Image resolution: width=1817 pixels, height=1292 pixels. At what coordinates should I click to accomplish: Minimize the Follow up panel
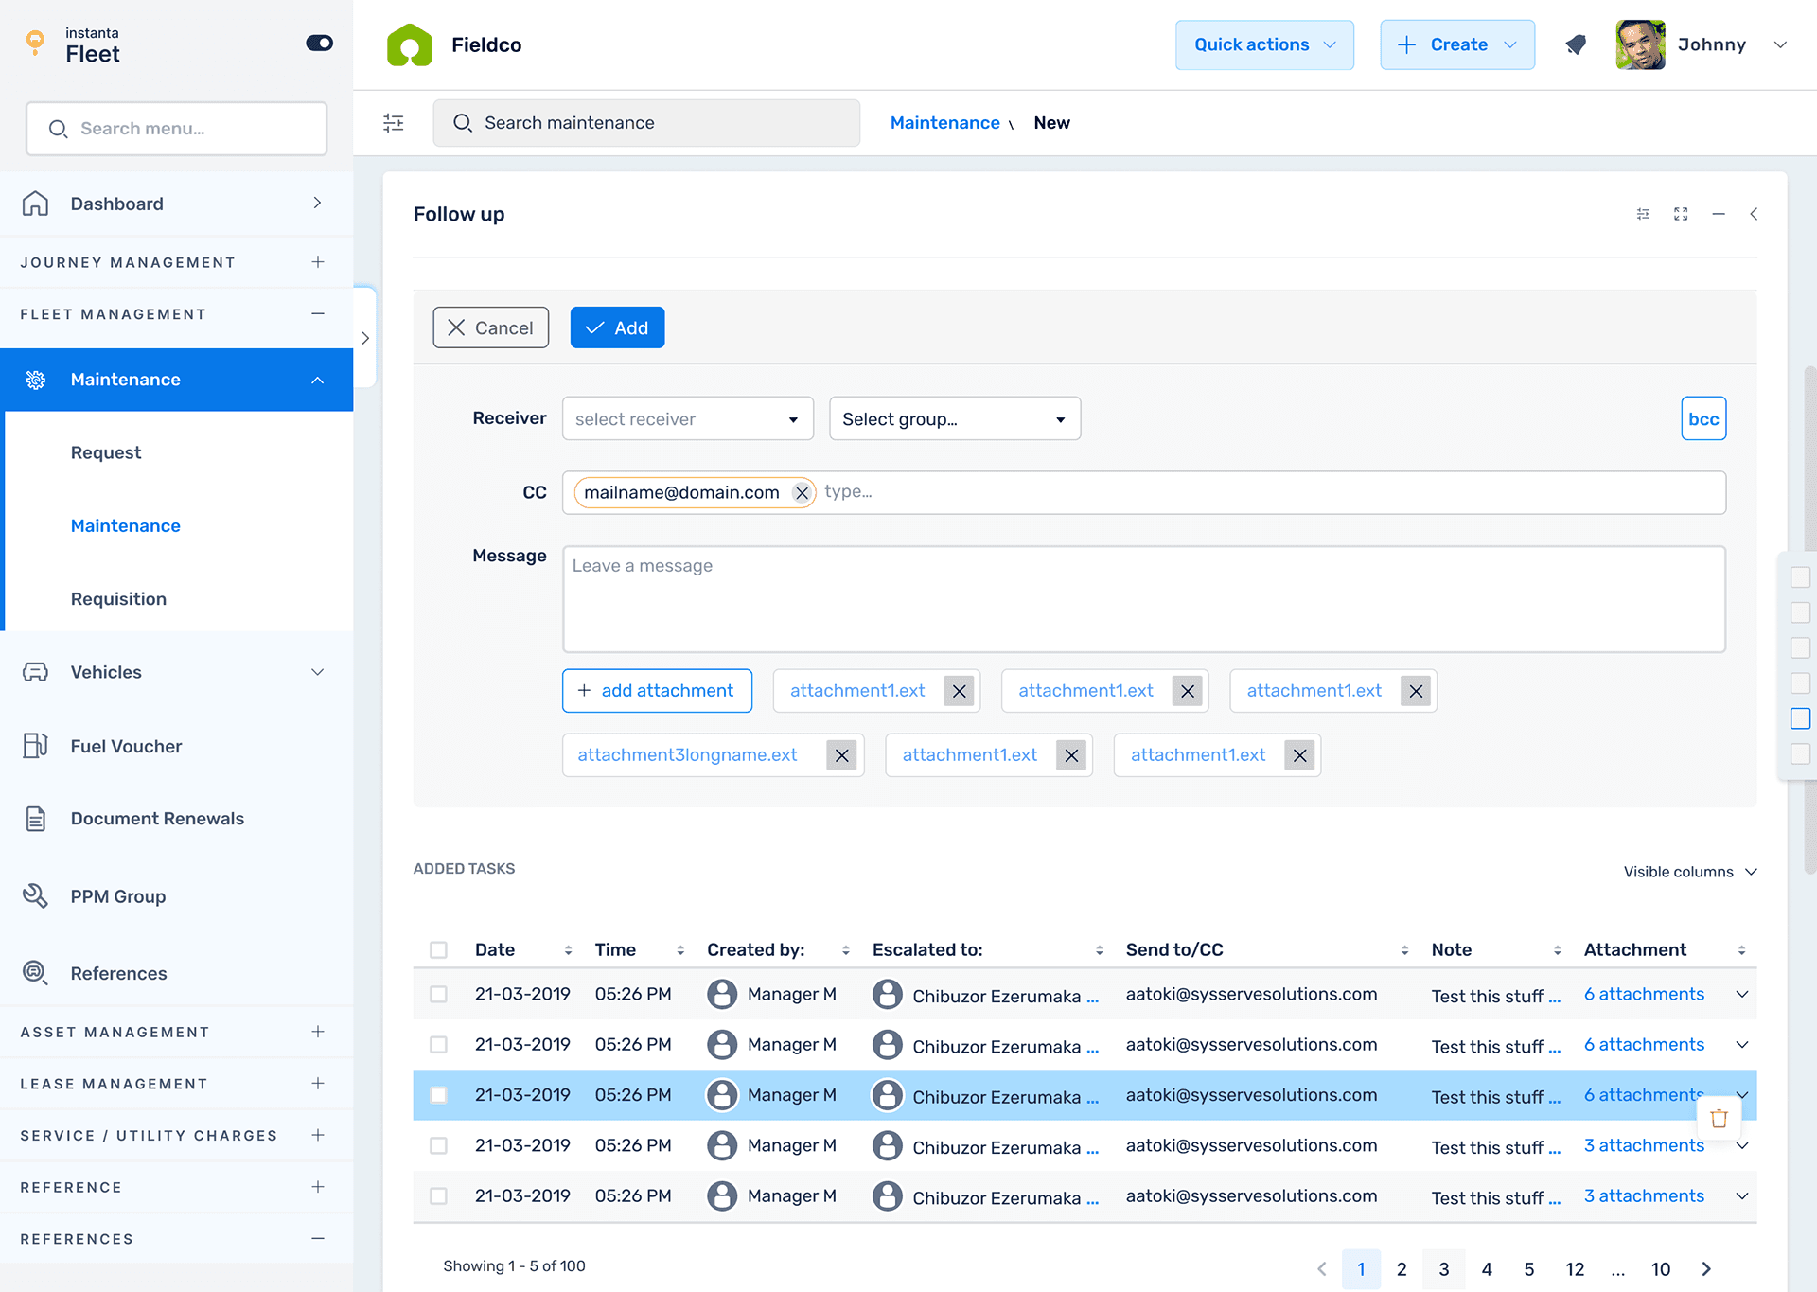pyautogui.click(x=1719, y=214)
